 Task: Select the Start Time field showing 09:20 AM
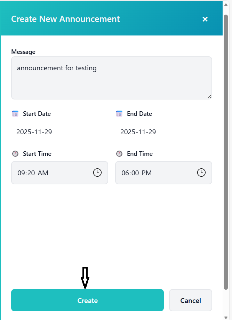[x=52, y=173]
